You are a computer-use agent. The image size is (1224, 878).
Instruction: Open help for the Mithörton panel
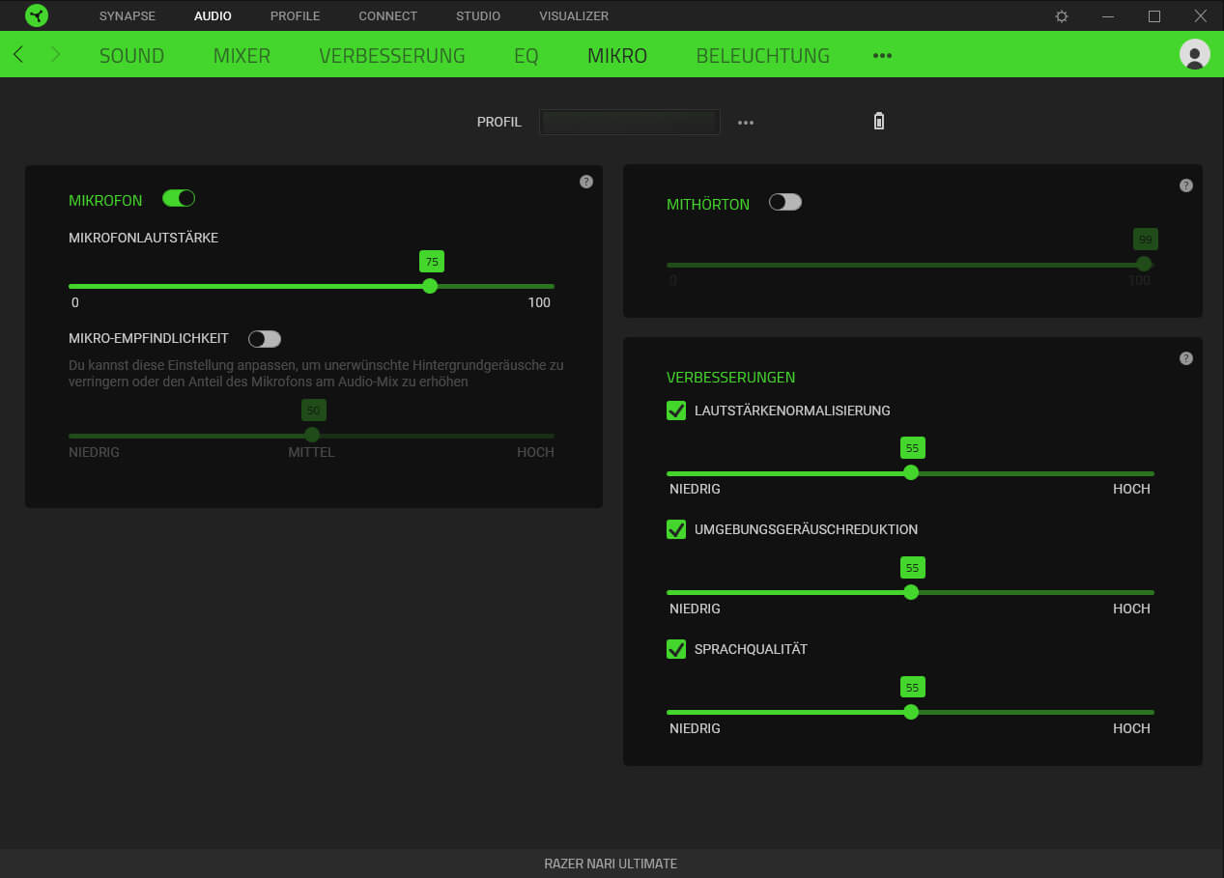pyautogui.click(x=1186, y=185)
